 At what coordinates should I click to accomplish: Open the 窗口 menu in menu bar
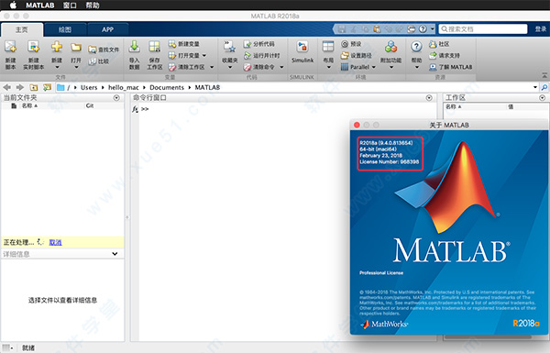click(70, 5)
